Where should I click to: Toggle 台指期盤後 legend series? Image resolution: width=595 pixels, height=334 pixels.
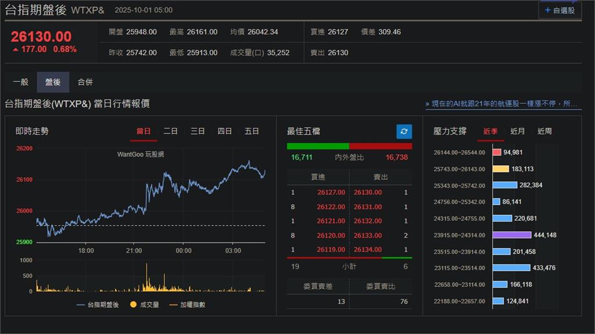pos(98,304)
